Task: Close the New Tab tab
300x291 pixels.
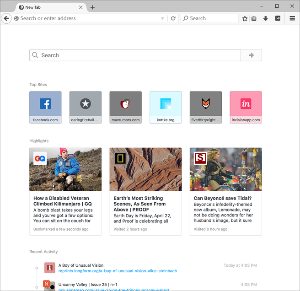Action: (81, 7)
